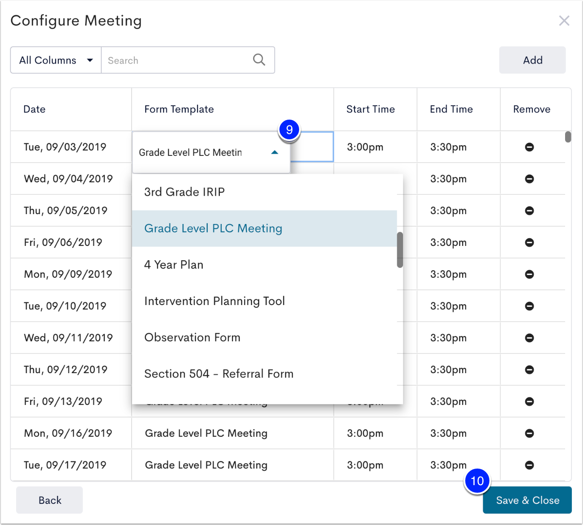This screenshot has width=583, height=525.
Task: Click the 3:00pm start time for 09/17/2019
Action: click(x=375, y=465)
